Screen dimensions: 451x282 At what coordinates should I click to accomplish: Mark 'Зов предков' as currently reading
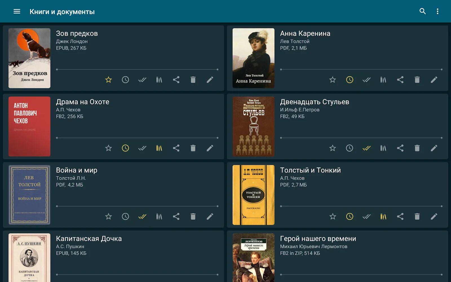pos(125,80)
